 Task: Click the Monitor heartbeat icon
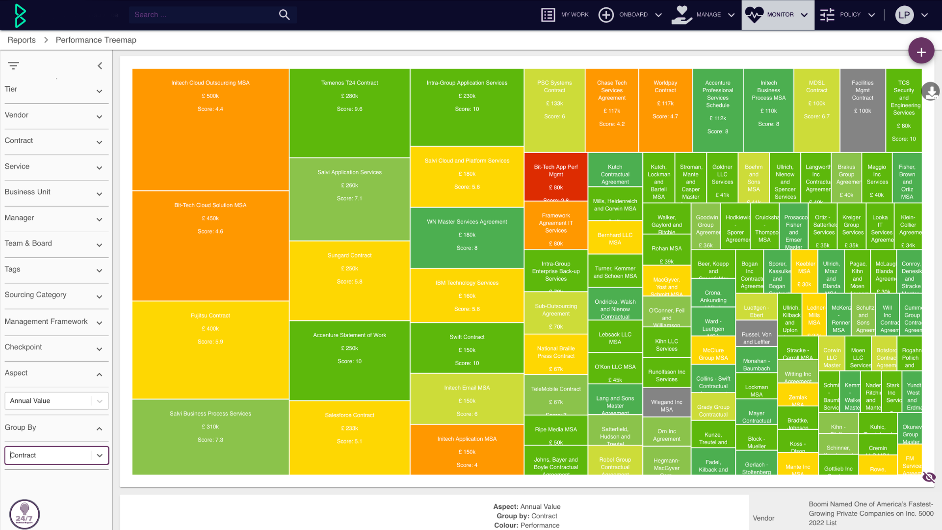click(754, 15)
